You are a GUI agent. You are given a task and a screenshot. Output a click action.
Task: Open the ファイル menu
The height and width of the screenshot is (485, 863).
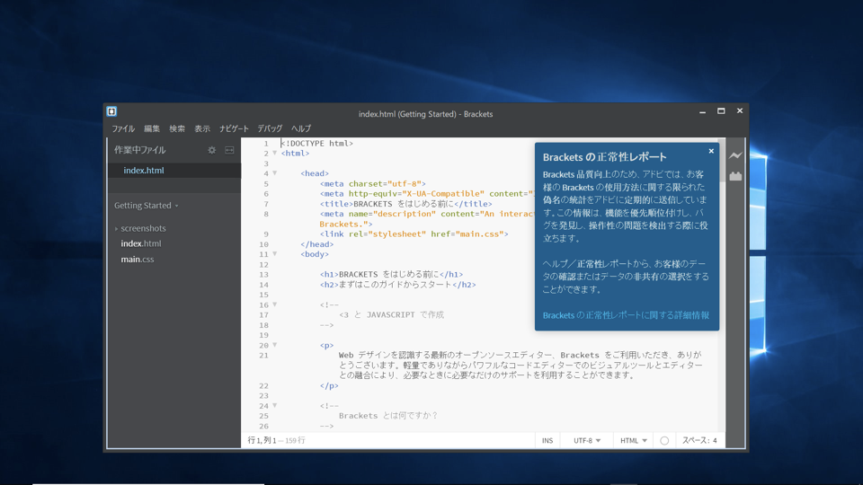click(x=123, y=128)
